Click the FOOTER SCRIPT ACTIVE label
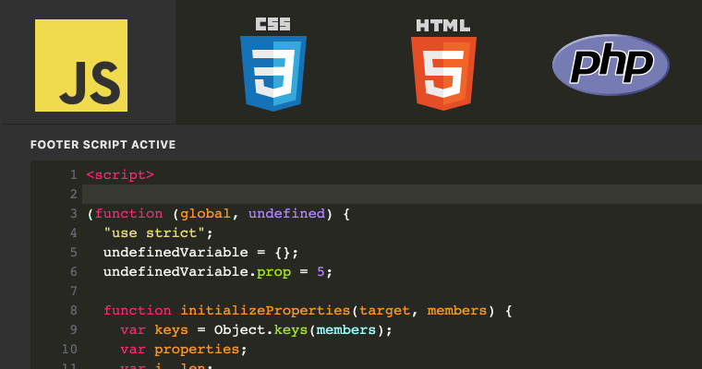The image size is (702, 369). (103, 145)
